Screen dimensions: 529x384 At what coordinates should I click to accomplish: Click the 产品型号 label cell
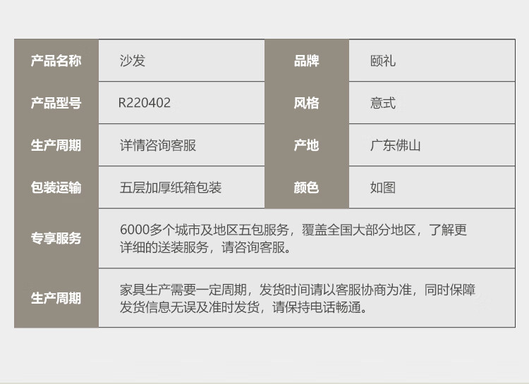(x=56, y=104)
